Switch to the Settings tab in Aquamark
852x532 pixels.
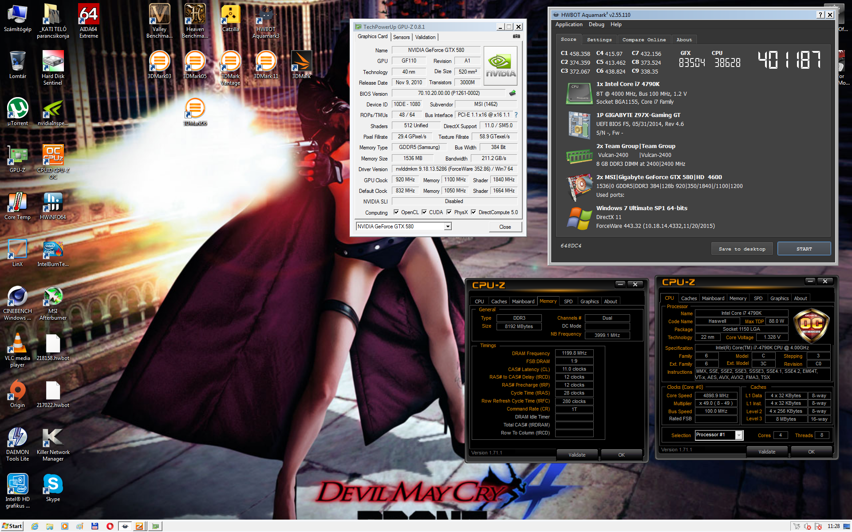[599, 39]
